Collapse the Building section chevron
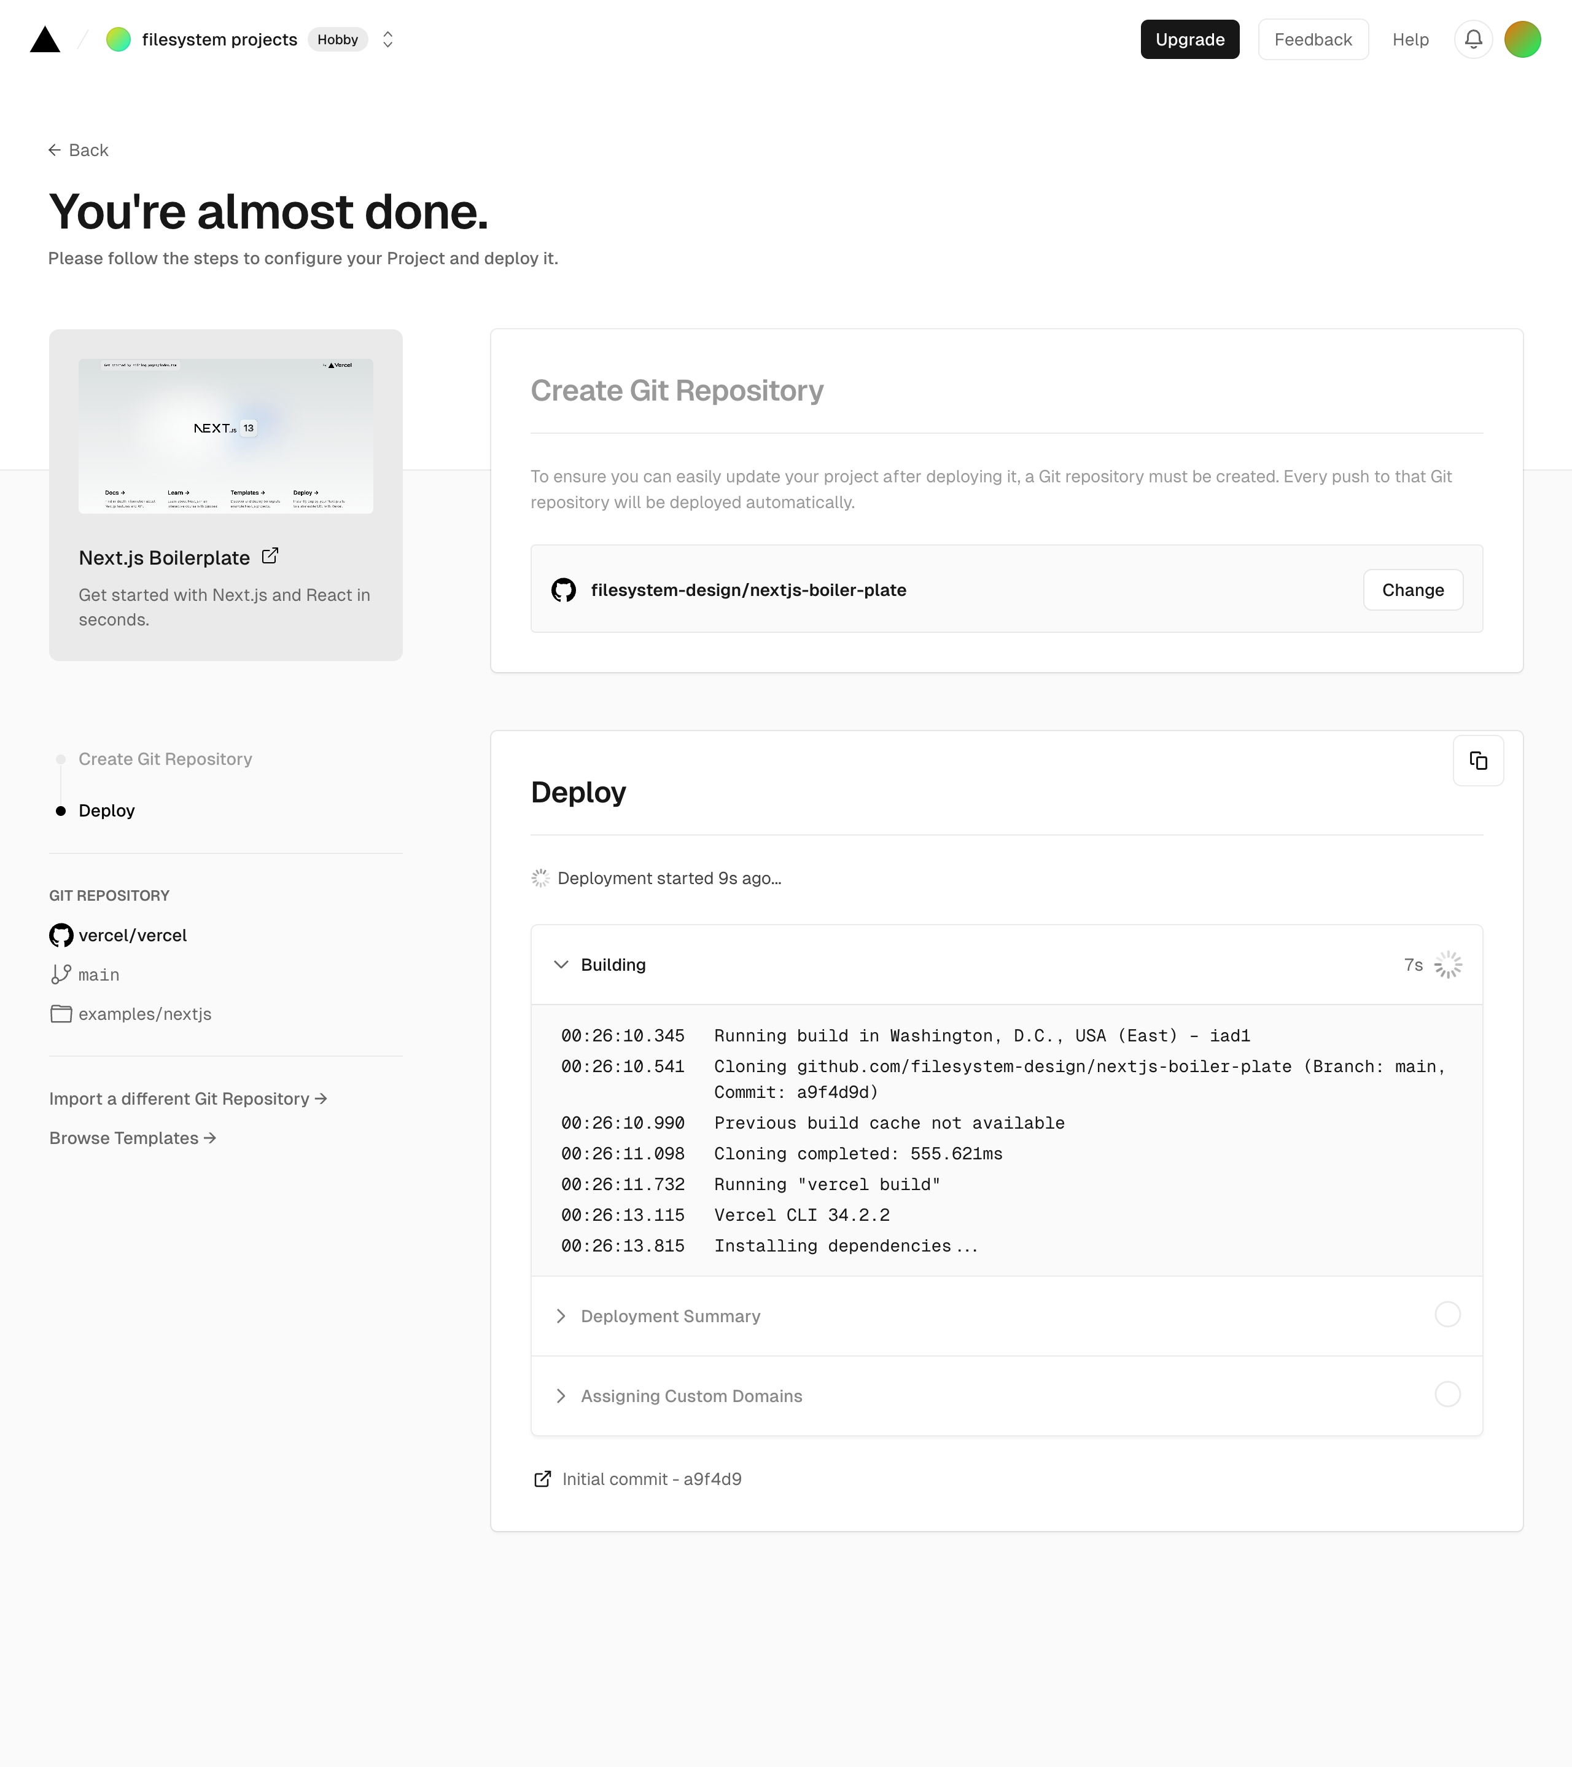Viewport: 1572px width, 1767px height. [561, 965]
